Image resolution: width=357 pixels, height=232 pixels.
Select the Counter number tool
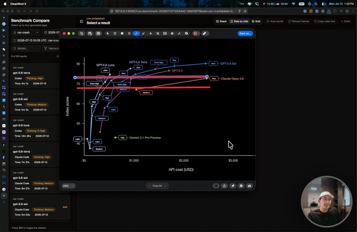coord(172,33)
